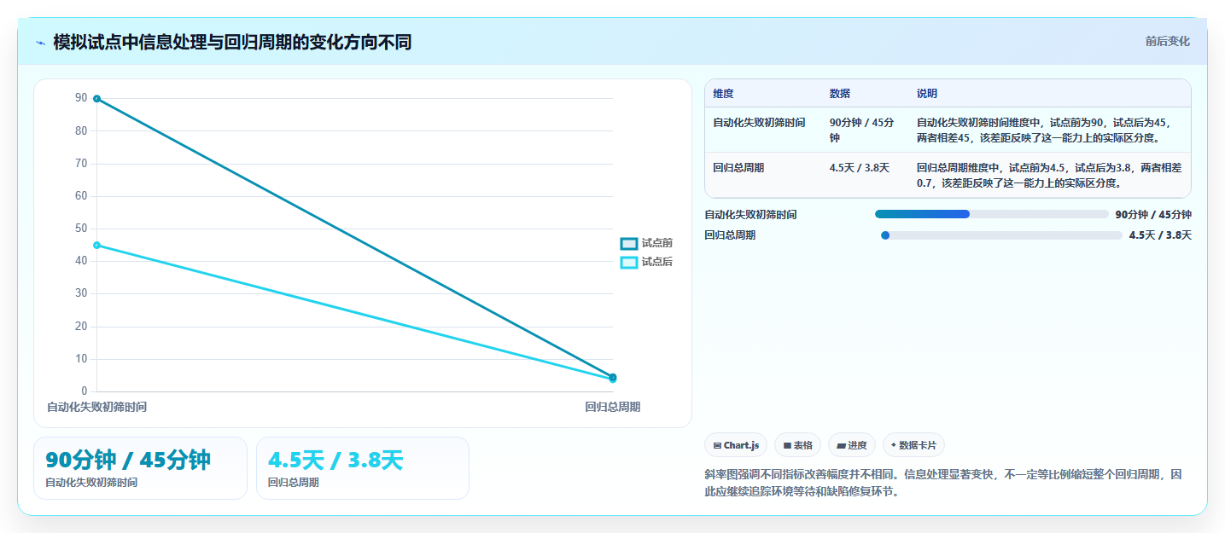
Task: Click table cell 90分钟 / 45分钟
Action: click(862, 130)
